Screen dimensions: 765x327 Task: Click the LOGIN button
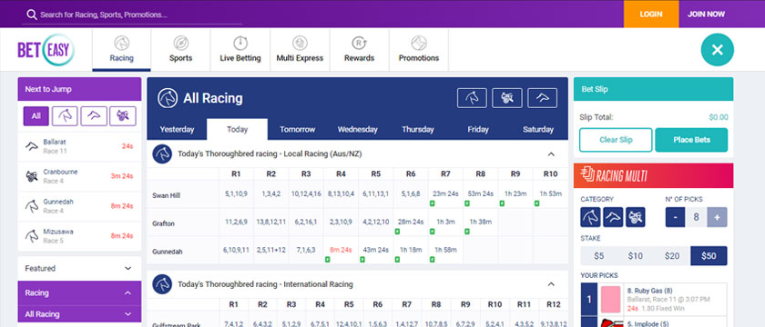tap(651, 15)
